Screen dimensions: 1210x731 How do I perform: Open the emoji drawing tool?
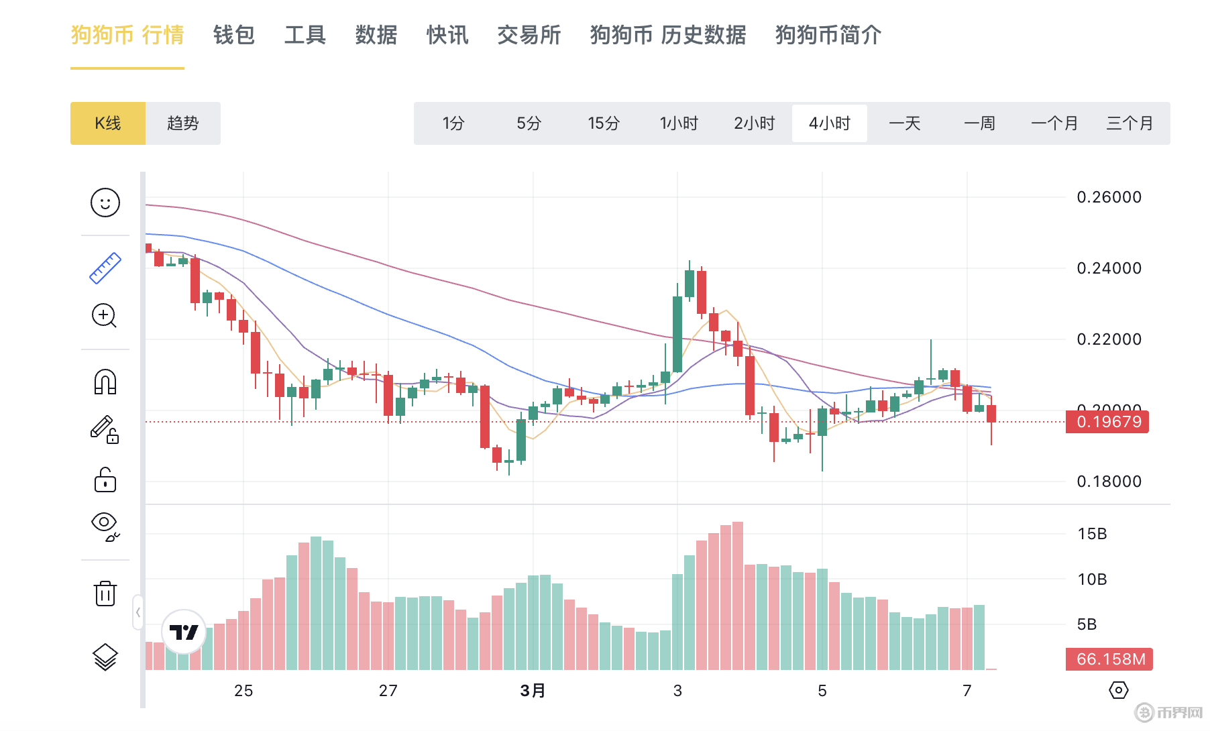105,203
